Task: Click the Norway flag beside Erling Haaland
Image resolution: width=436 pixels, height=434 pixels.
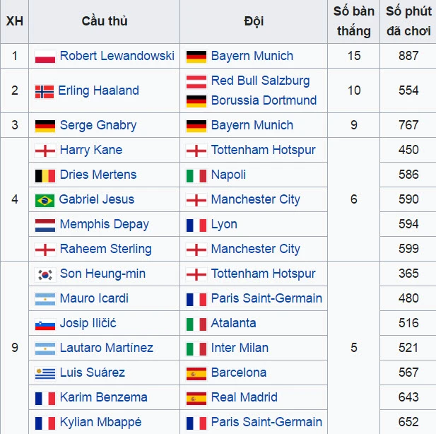Action: (44, 91)
